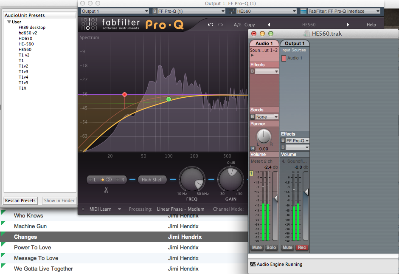
Task: Click the Show in Finder button
Action: click(x=59, y=201)
